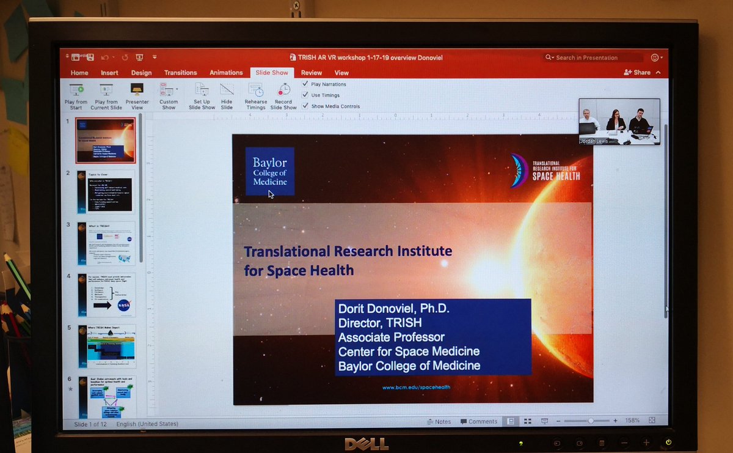Open the Custom Show dropdown arrow

177,89
